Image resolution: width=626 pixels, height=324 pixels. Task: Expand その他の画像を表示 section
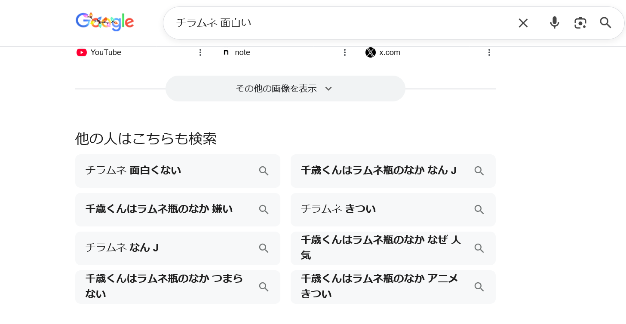click(x=285, y=89)
